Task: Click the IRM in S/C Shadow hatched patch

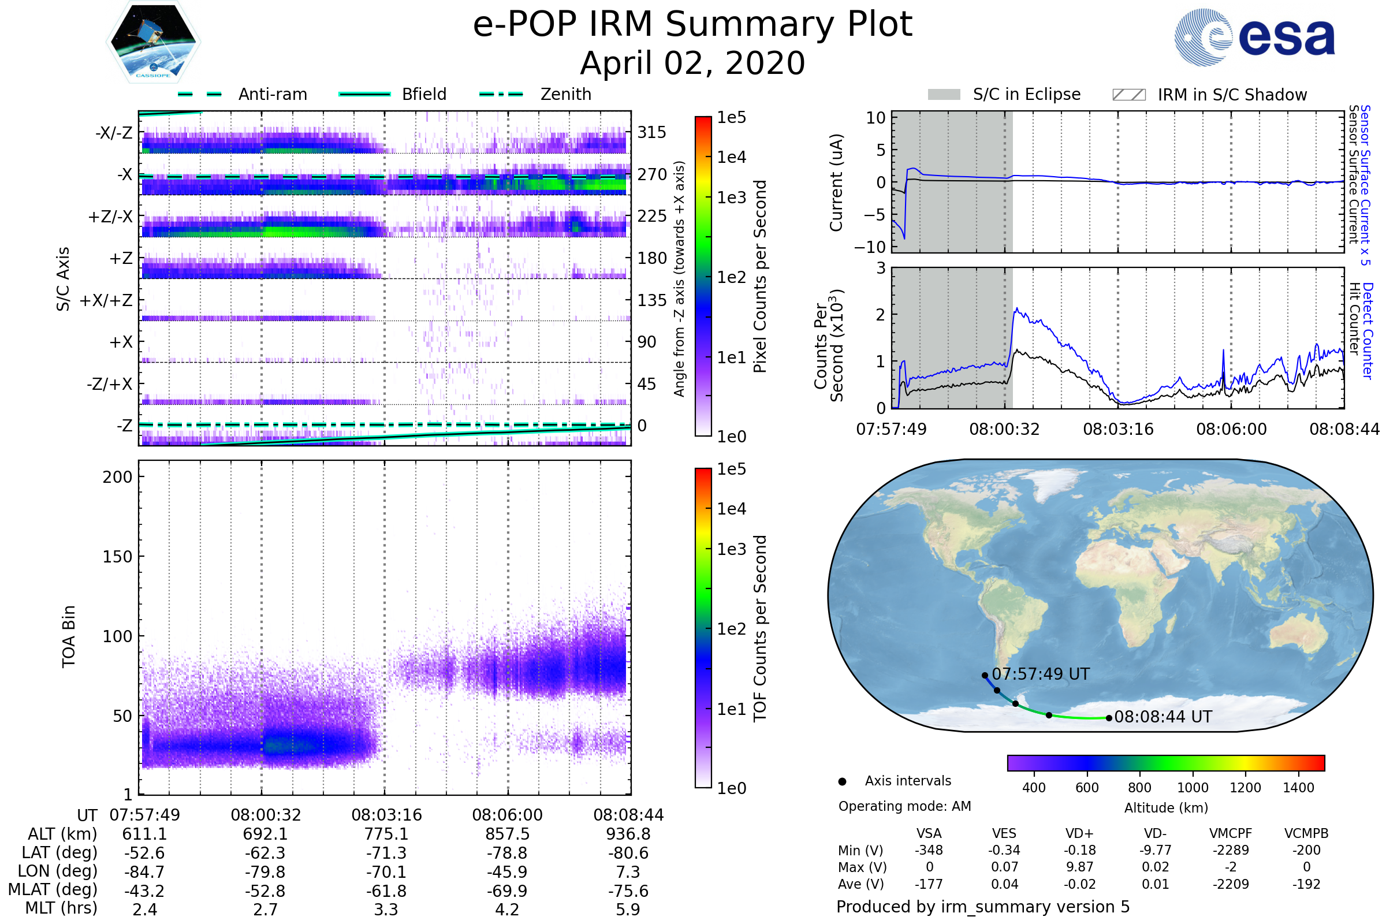Action: [x=1128, y=95]
